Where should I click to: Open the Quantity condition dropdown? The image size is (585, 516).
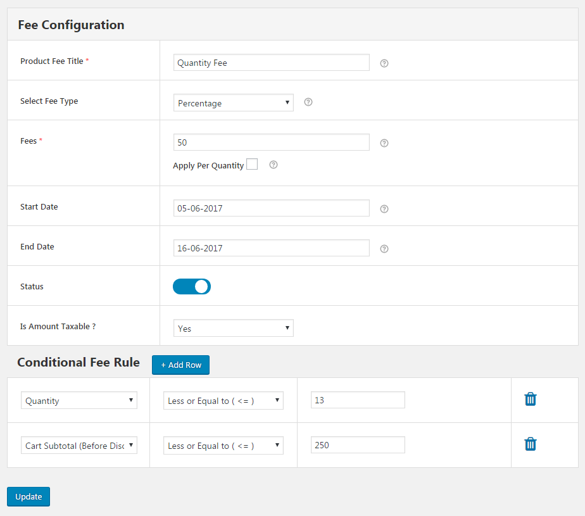tap(79, 400)
